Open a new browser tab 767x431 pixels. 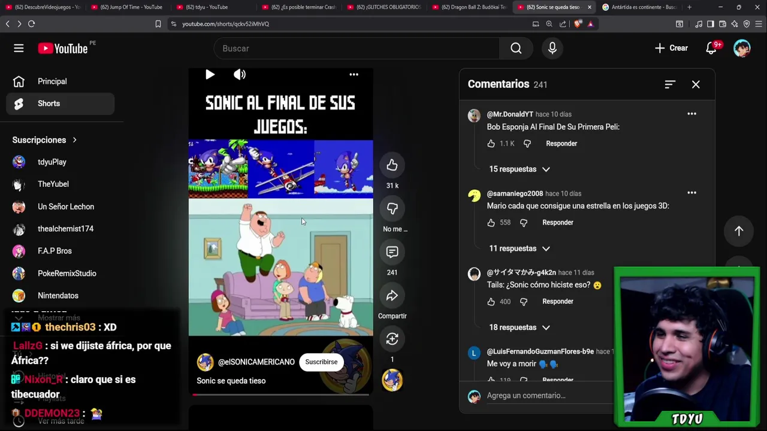tap(689, 7)
